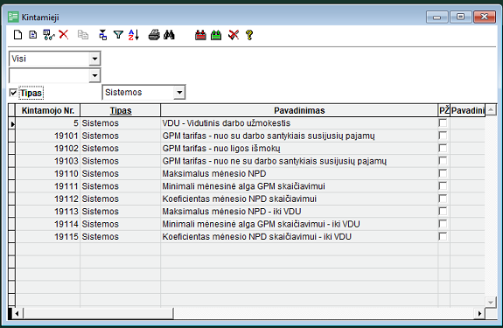Click scroll down arrow of table
Screen dimensions: 503x328
(491, 302)
